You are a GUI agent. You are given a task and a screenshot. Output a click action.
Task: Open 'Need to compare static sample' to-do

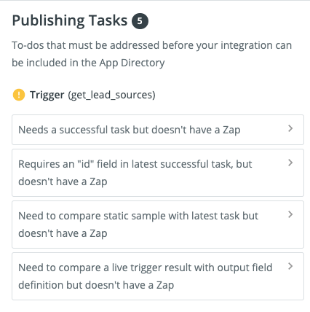point(158,225)
